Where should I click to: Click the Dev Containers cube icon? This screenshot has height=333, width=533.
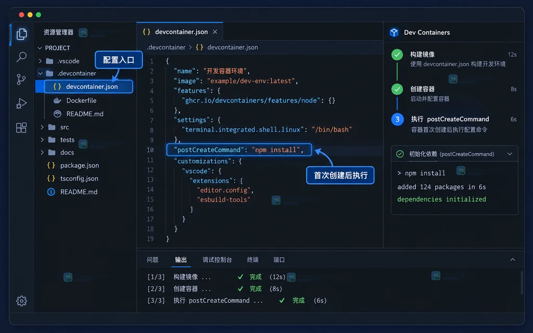[394, 32]
